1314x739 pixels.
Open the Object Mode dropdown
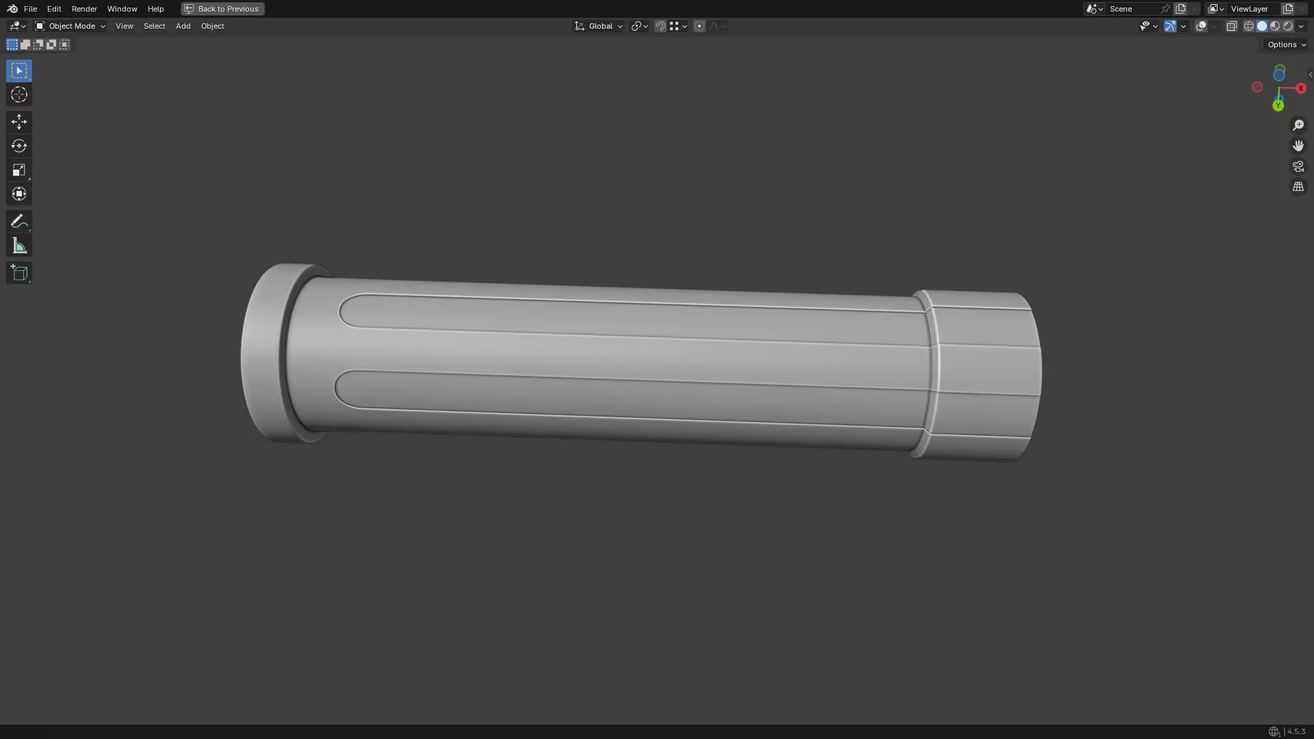(70, 26)
